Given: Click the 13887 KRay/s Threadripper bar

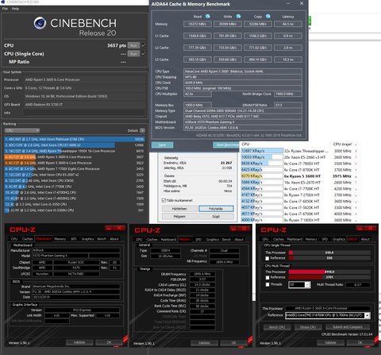Looking at the screenshot, I should [262, 151].
